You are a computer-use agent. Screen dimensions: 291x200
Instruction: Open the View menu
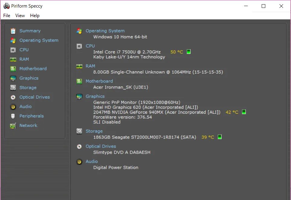[x=20, y=16]
